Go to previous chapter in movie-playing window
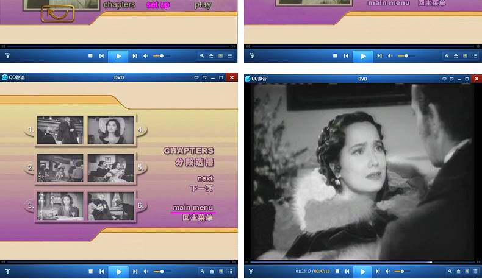 click(347, 271)
